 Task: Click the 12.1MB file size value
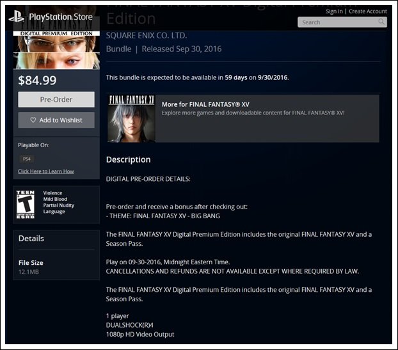pos(29,272)
